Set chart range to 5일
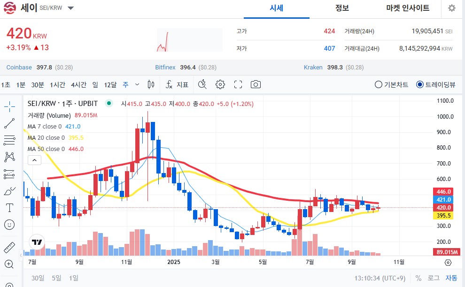The image size is (465, 287). 56,278
